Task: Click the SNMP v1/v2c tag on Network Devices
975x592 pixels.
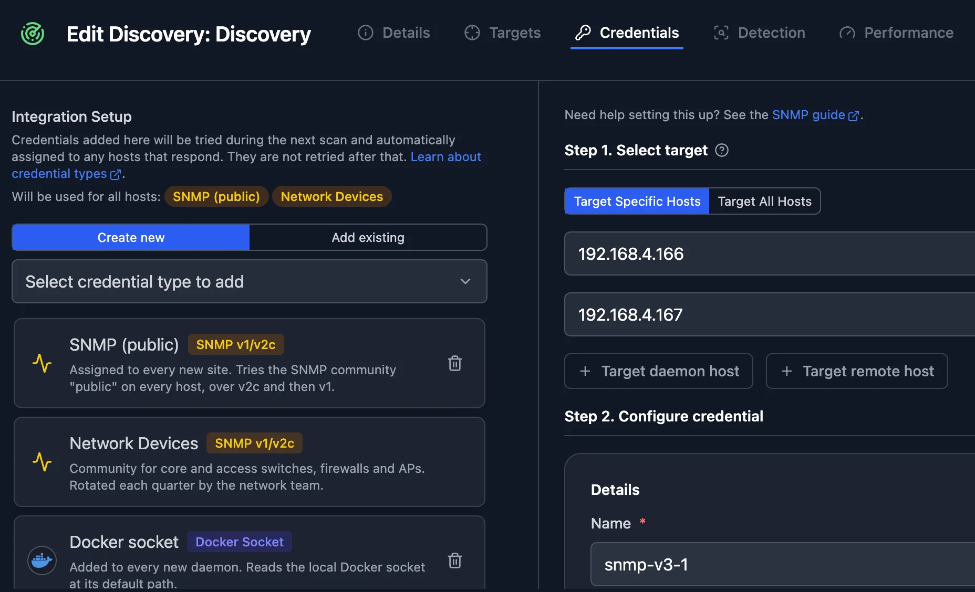Action: tap(255, 443)
